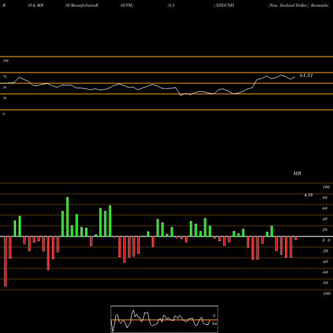Click the 20 label on MR axis
Image resolution: width=333 pixels, height=333 pixels.
coord(325,230)
